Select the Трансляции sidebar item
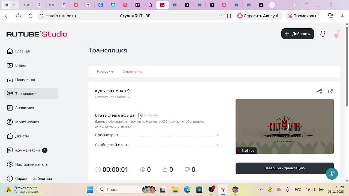 [31, 94]
